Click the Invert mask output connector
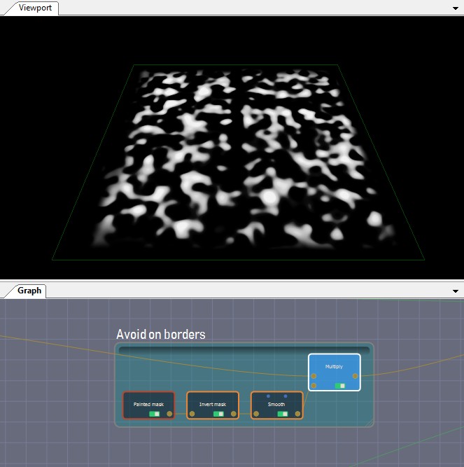 coord(233,414)
